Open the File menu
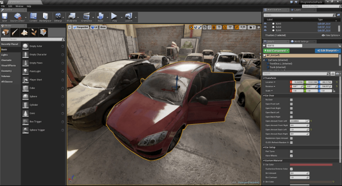342x186 pixels. tap(3, 6)
